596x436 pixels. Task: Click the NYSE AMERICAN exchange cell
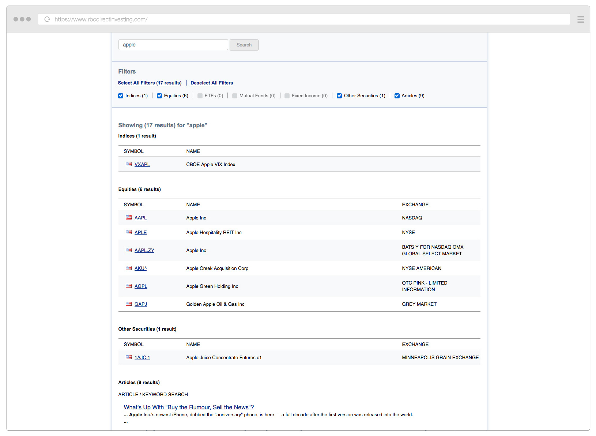coord(422,268)
